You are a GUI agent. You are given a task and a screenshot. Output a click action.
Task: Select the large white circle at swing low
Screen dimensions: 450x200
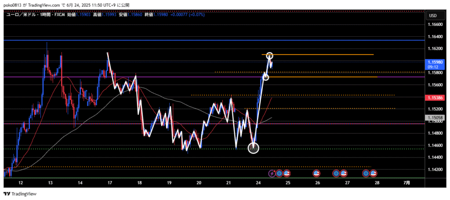[254, 148]
